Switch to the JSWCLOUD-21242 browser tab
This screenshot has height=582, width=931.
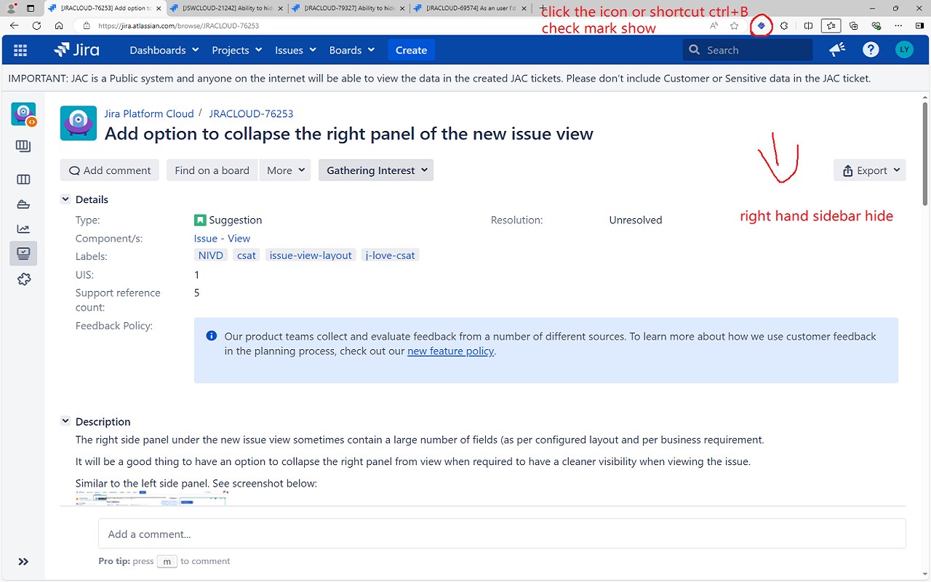[x=226, y=8]
